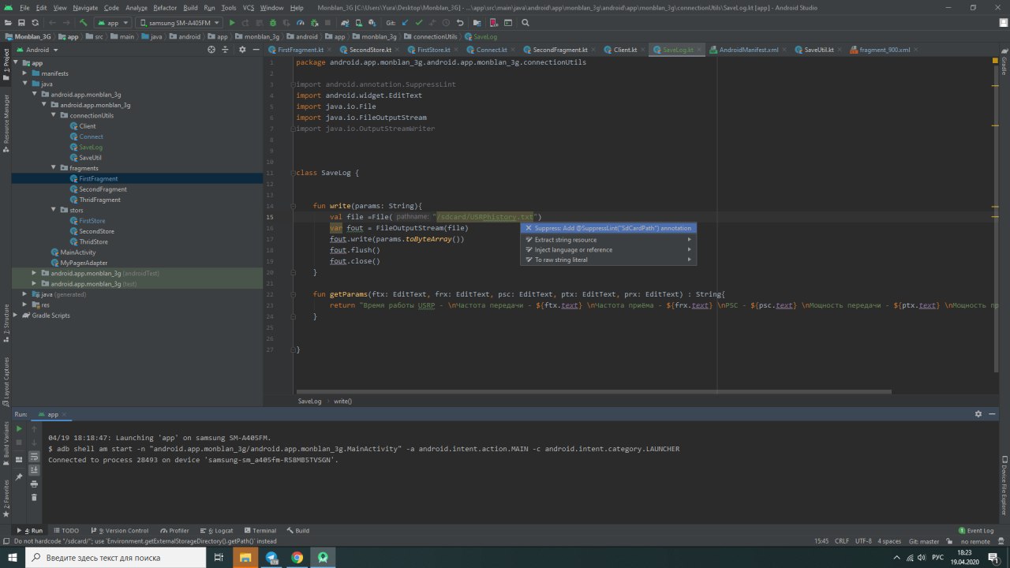This screenshot has height=568, width=1010.
Task: Click the Stop square toolbar icon
Action: tap(327, 23)
